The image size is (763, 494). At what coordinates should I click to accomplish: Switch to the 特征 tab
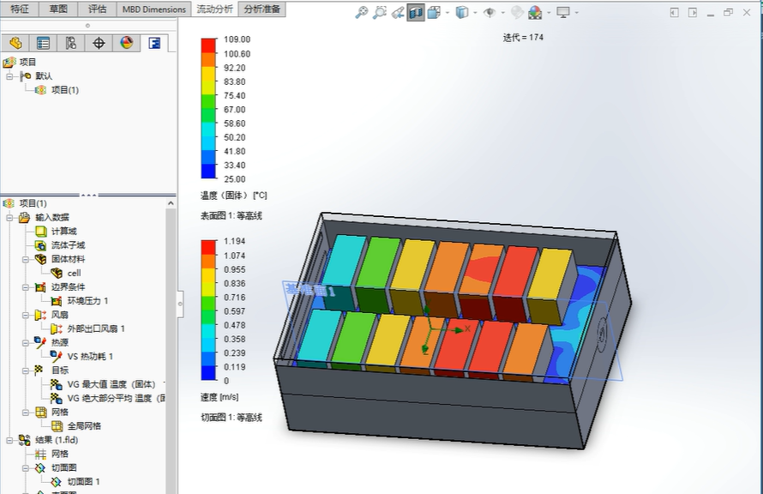click(x=20, y=9)
